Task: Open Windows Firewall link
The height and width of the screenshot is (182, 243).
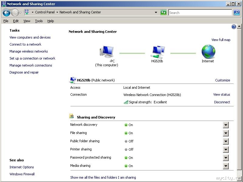Action: [22, 174]
